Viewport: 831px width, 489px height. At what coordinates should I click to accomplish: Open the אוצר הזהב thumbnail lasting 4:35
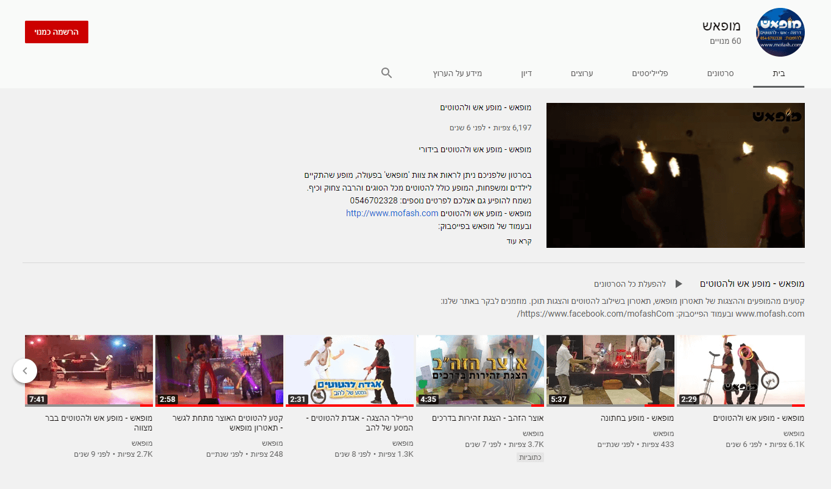coord(480,370)
